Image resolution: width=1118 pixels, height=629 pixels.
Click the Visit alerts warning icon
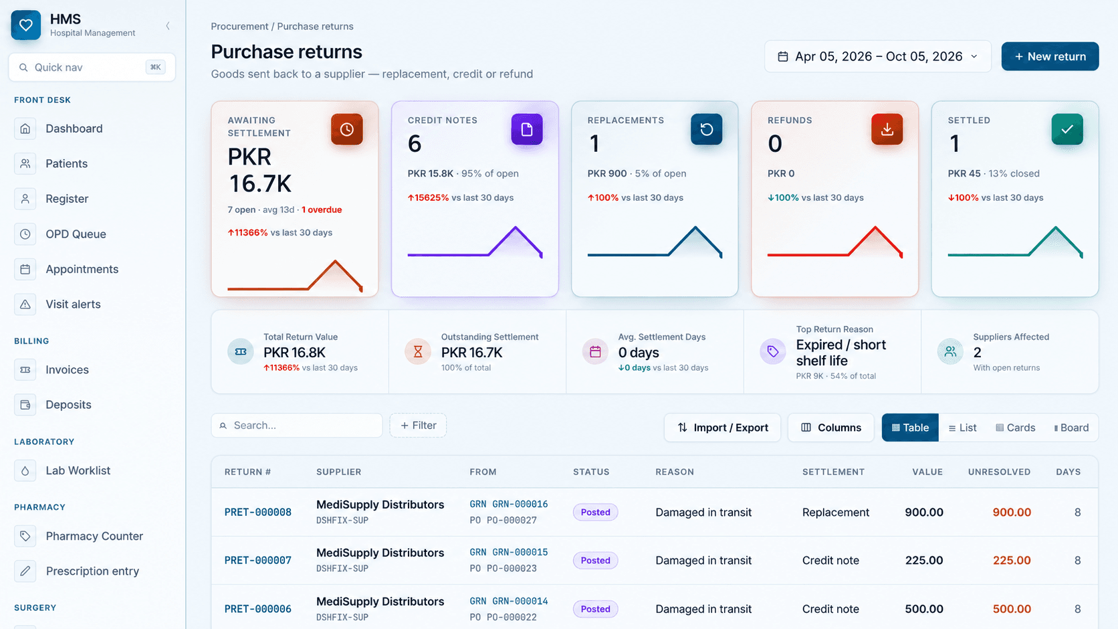coord(25,304)
